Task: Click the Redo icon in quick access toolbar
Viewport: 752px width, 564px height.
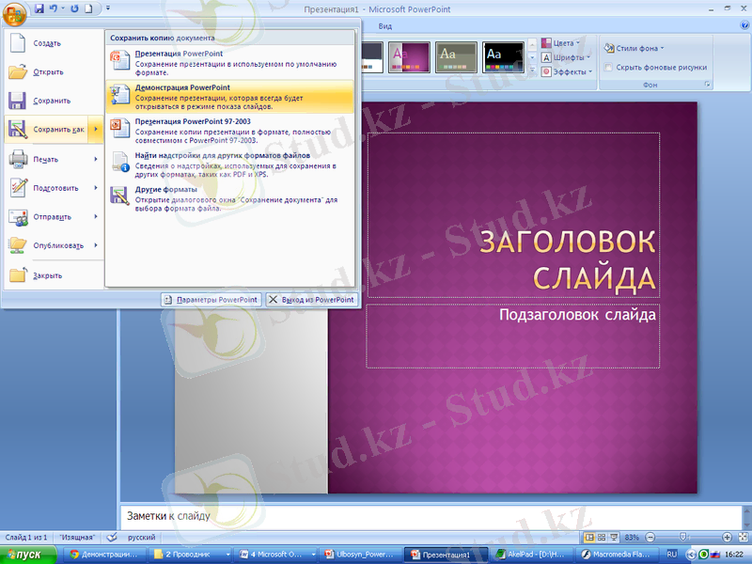Action: [75, 8]
